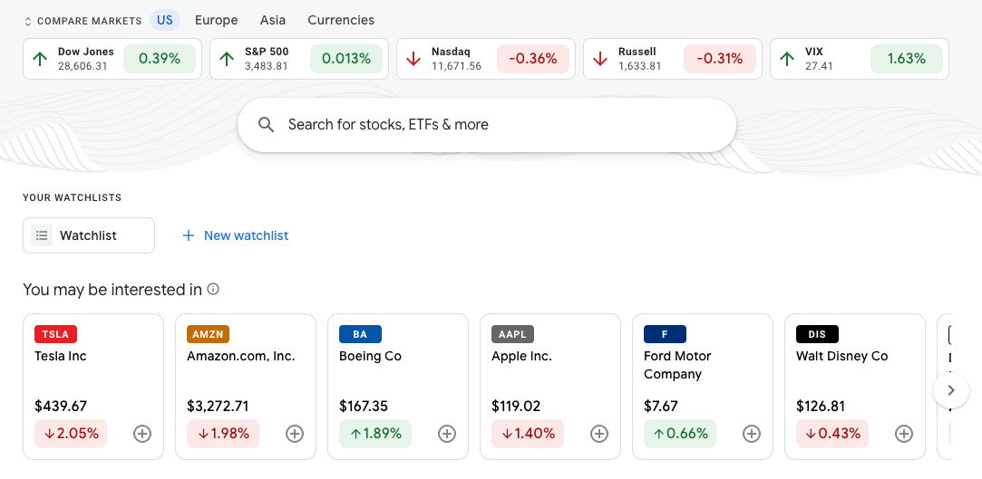This screenshot has height=479, width=982.
Task: Open the Nasdaq index card
Action: 486,59
